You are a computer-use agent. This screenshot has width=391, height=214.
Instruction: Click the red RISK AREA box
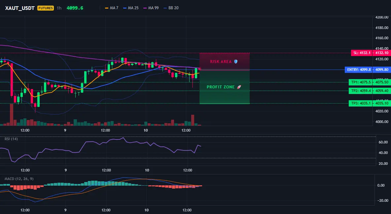(x=225, y=61)
